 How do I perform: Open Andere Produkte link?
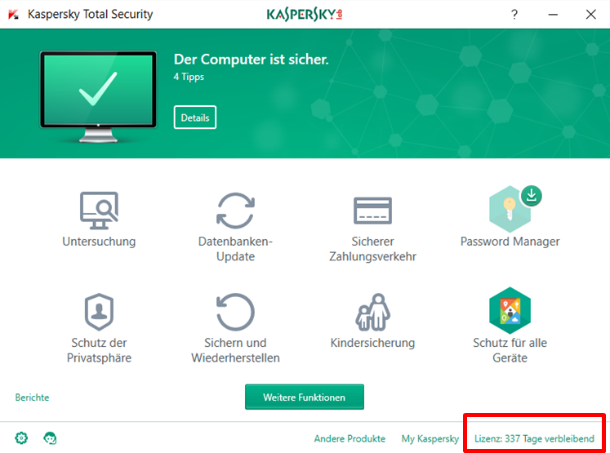pyautogui.click(x=350, y=438)
